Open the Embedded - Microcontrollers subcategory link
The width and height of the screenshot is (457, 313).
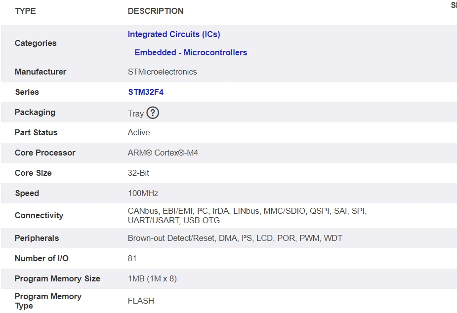click(190, 52)
